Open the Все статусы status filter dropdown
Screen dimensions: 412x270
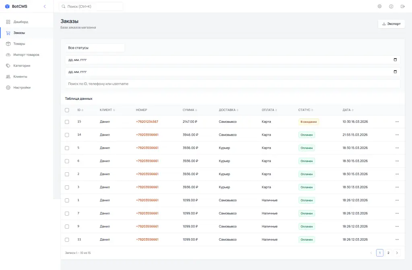95,48
